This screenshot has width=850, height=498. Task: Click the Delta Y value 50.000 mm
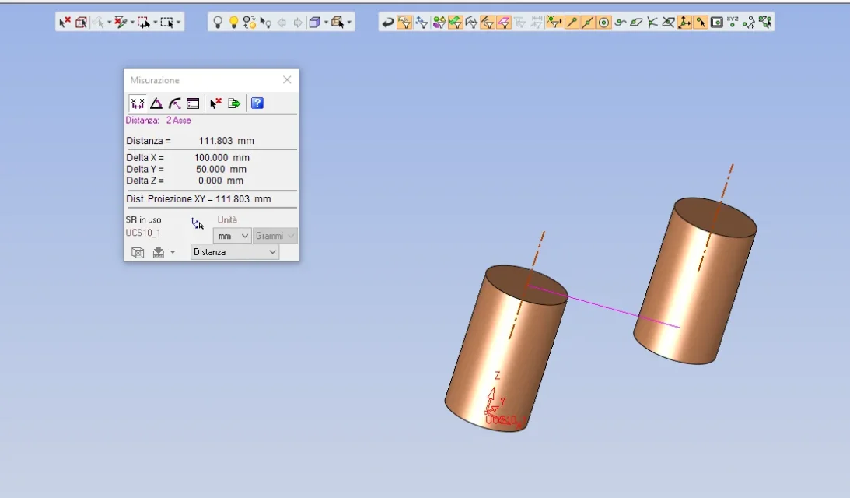(x=221, y=169)
